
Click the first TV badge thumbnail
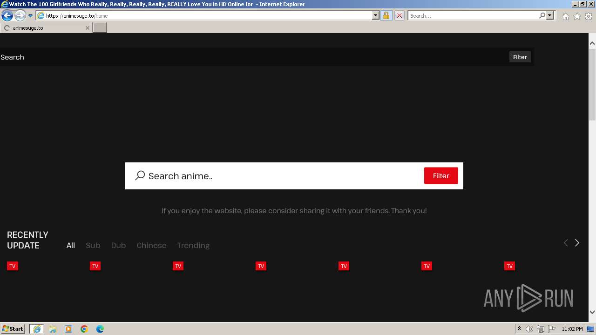pyautogui.click(x=13, y=266)
